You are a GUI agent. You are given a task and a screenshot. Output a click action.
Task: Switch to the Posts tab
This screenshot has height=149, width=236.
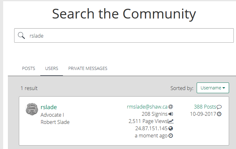(x=29, y=68)
